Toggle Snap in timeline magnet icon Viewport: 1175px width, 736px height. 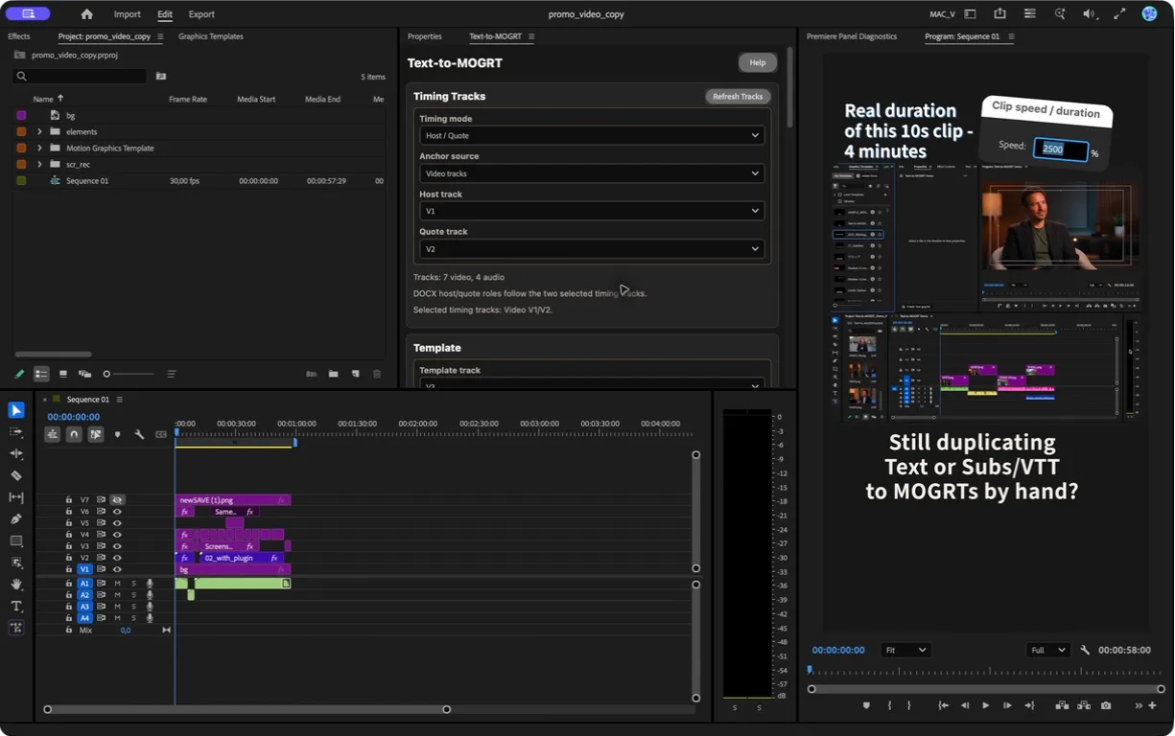[x=74, y=434]
